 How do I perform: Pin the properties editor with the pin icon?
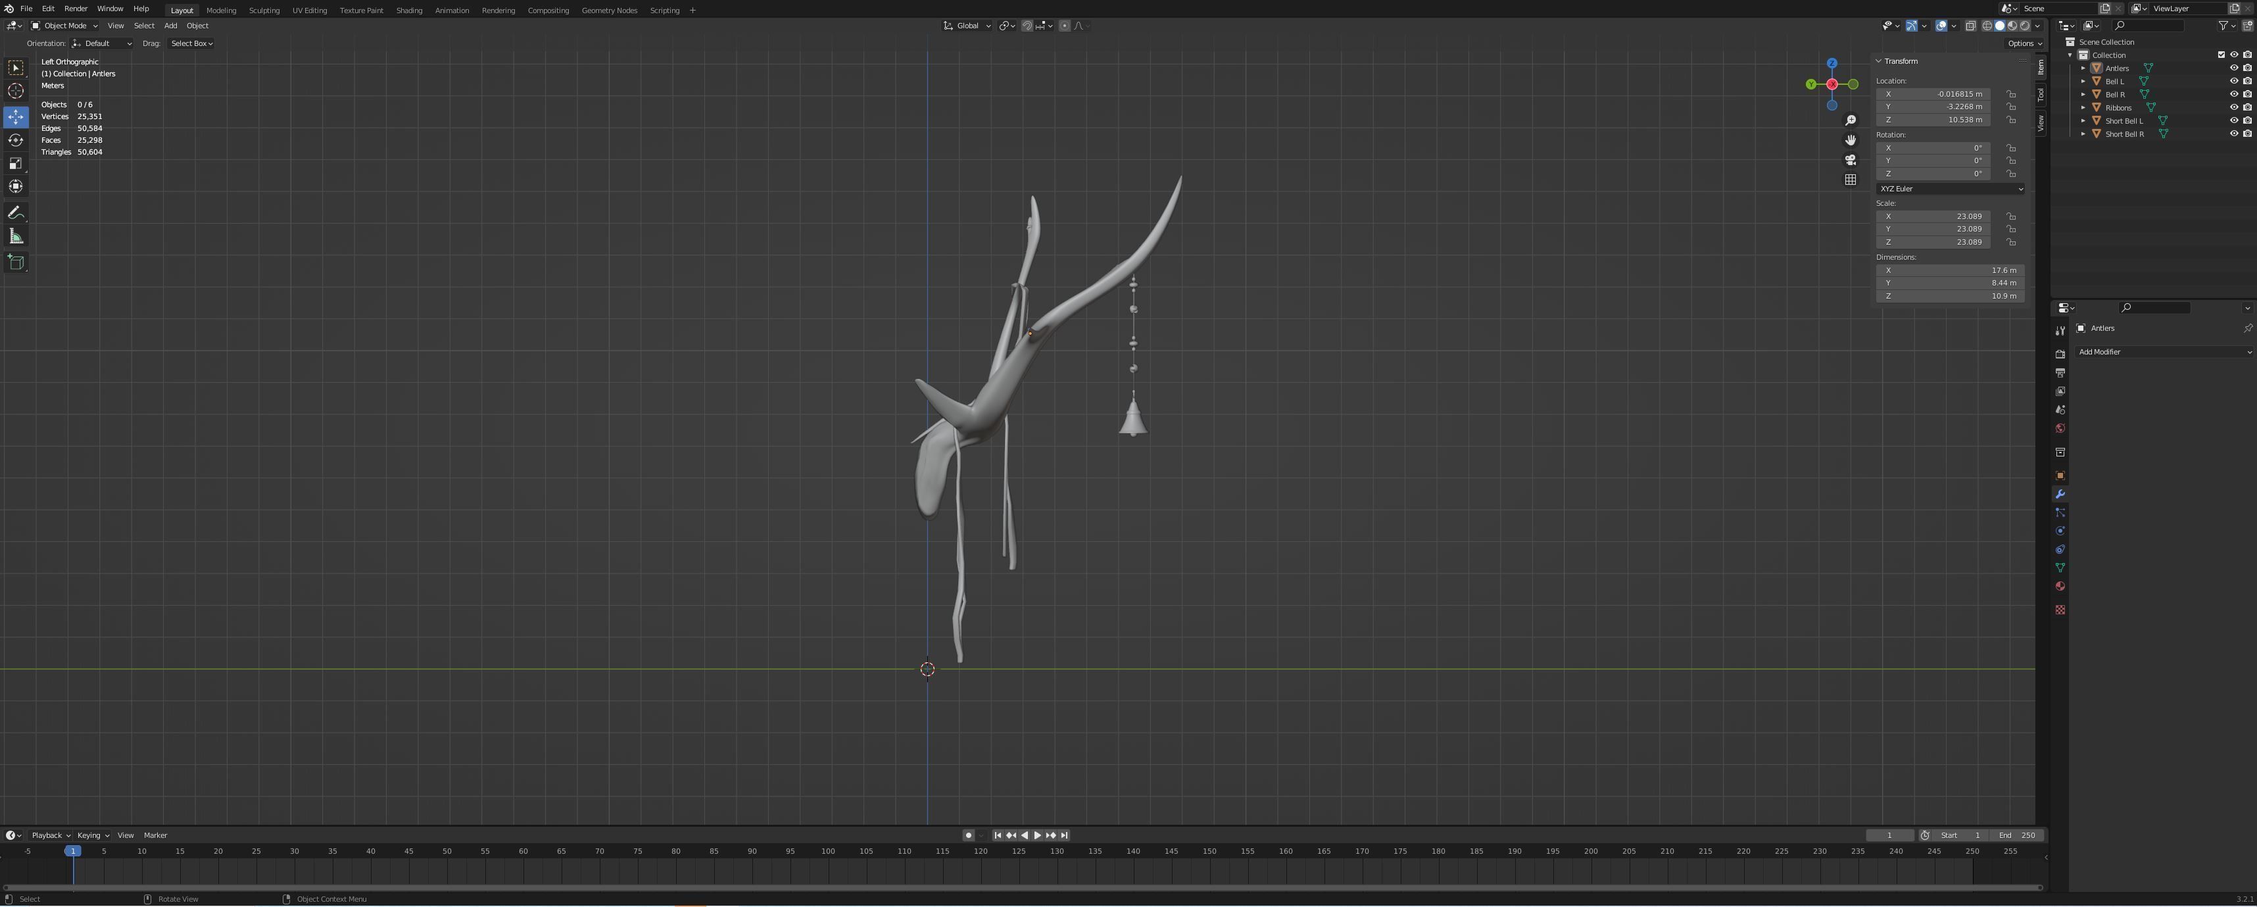(x=2247, y=329)
